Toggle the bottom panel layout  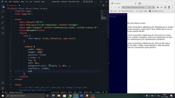[x=87, y=2]
